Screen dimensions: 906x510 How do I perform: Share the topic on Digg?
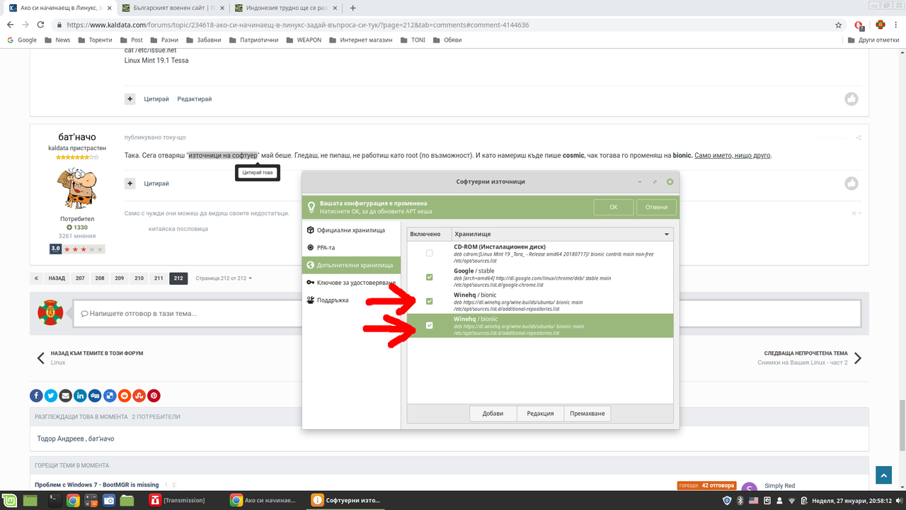(95, 395)
